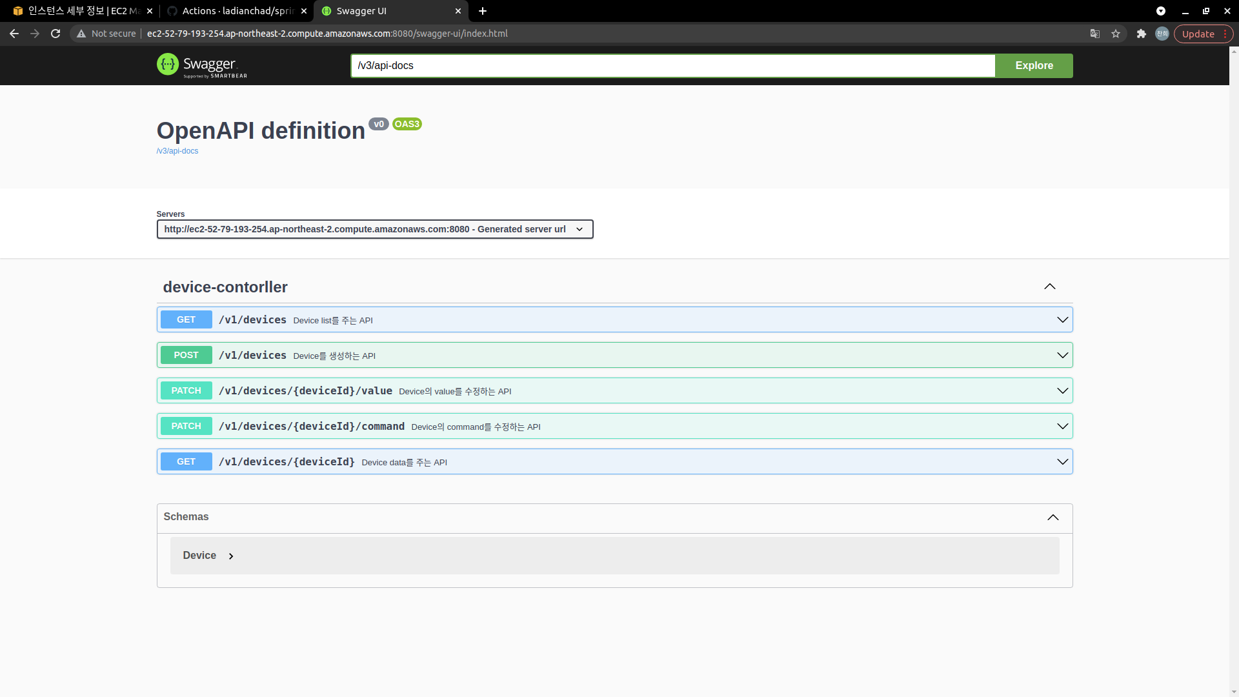Click the bookmark star icon
This screenshot has width=1239, height=697.
tap(1116, 34)
